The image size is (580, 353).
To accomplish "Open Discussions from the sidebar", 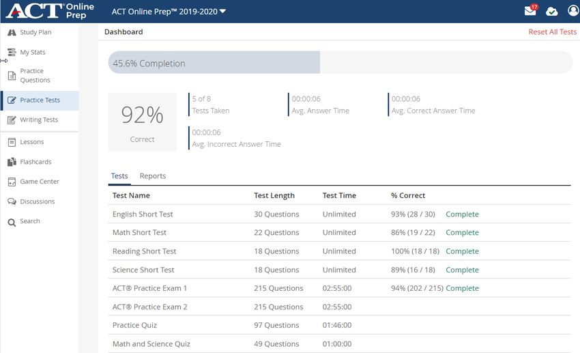I will click(x=40, y=201).
